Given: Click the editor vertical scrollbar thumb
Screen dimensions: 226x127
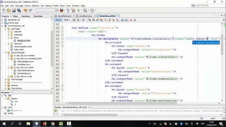Looking at the screenshot, I should pyautogui.click(x=222, y=45).
